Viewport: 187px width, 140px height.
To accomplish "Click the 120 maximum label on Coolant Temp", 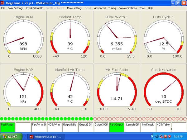I will (84, 56).
